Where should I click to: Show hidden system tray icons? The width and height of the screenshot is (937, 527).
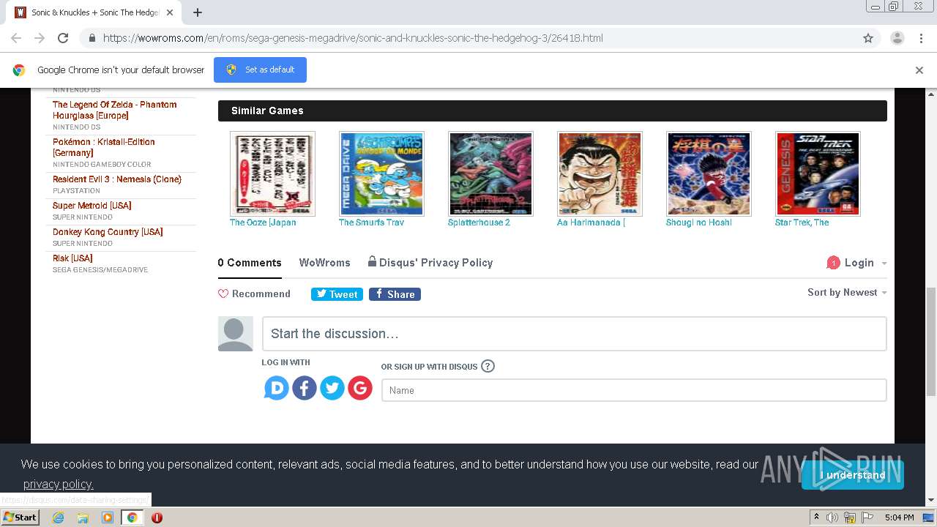click(x=816, y=517)
